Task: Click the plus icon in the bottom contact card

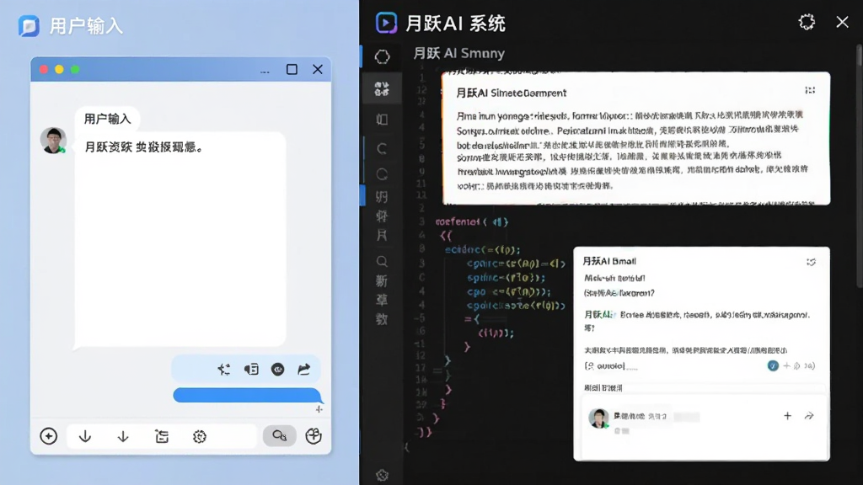Action: (x=788, y=416)
